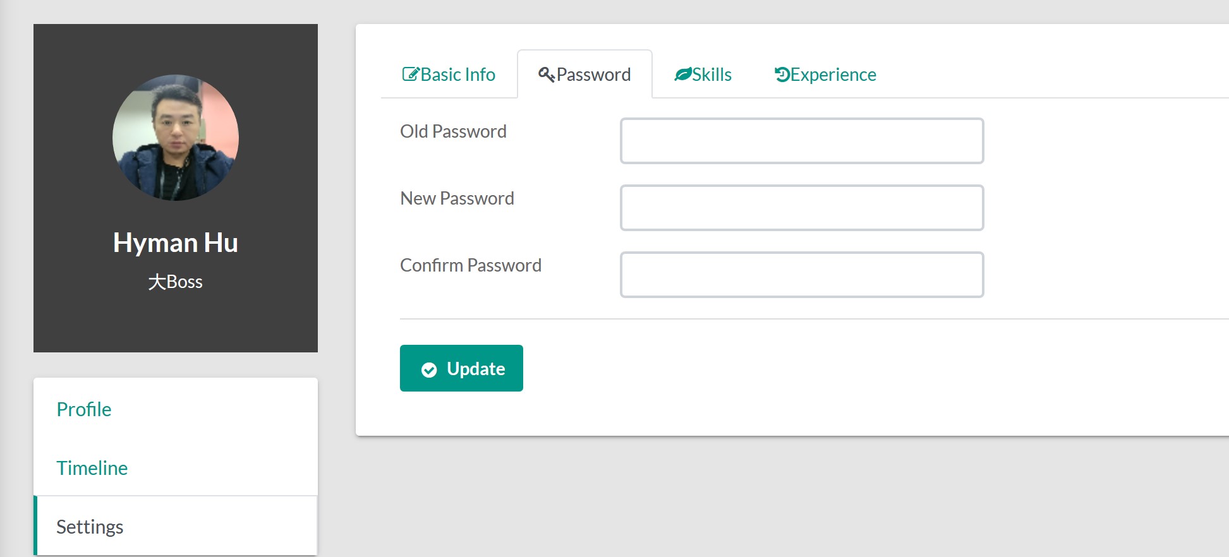Open the Experience tab

[825, 75]
